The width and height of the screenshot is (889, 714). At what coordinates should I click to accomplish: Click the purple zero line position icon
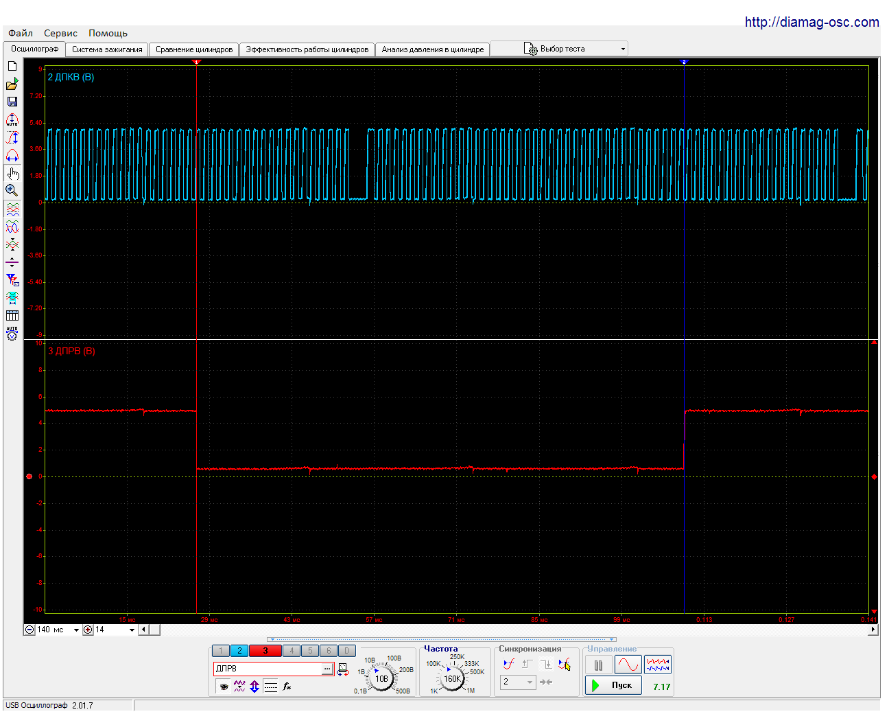pyautogui.click(x=12, y=262)
